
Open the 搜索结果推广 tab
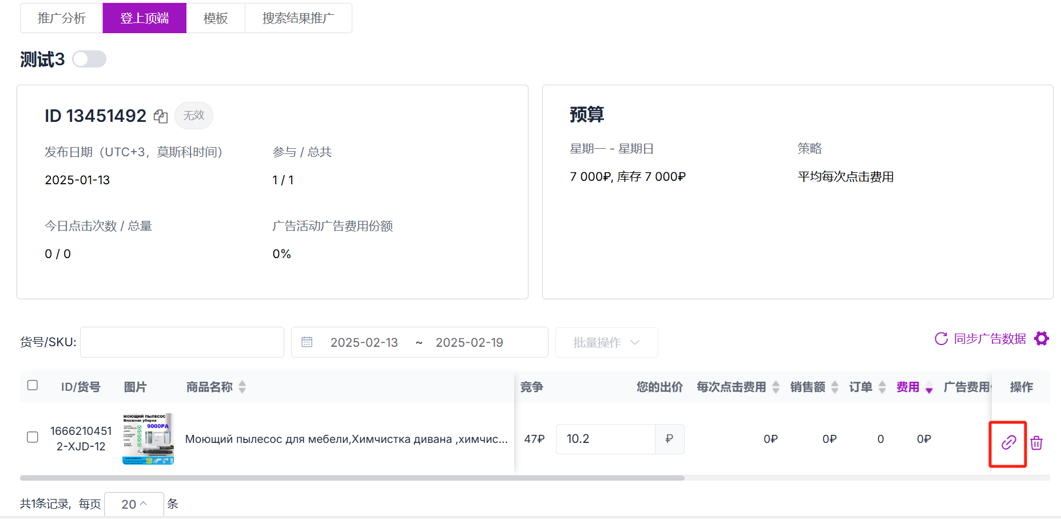click(298, 18)
